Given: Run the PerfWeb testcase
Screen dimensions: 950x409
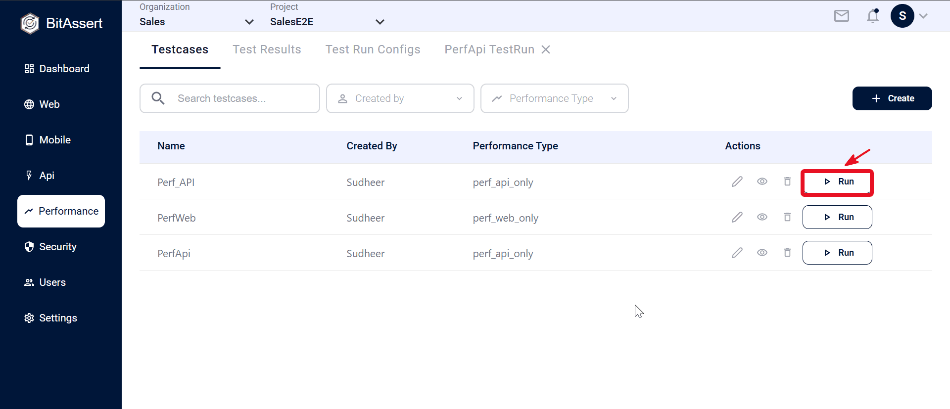Looking at the screenshot, I should coord(837,217).
